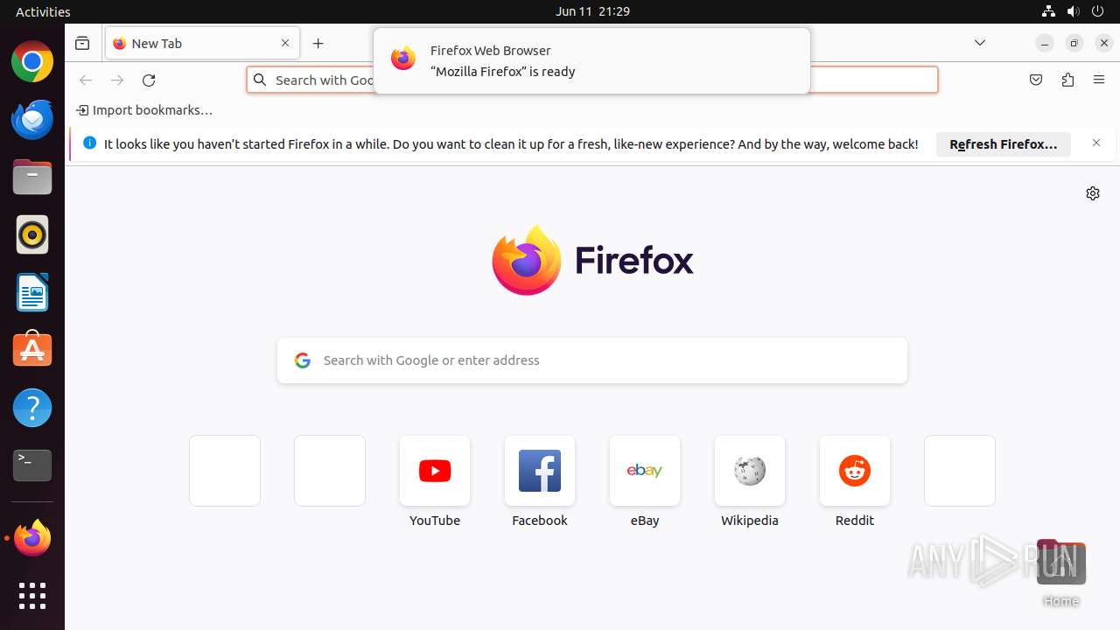This screenshot has height=630, width=1120.
Task: Open the Files manager in the dock
Action: pos(32,178)
